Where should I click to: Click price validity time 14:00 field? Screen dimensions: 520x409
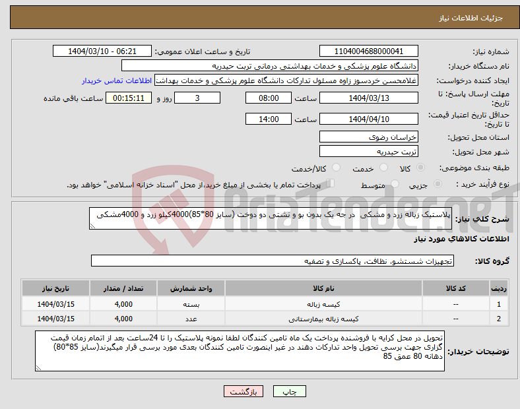click(269, 119)
